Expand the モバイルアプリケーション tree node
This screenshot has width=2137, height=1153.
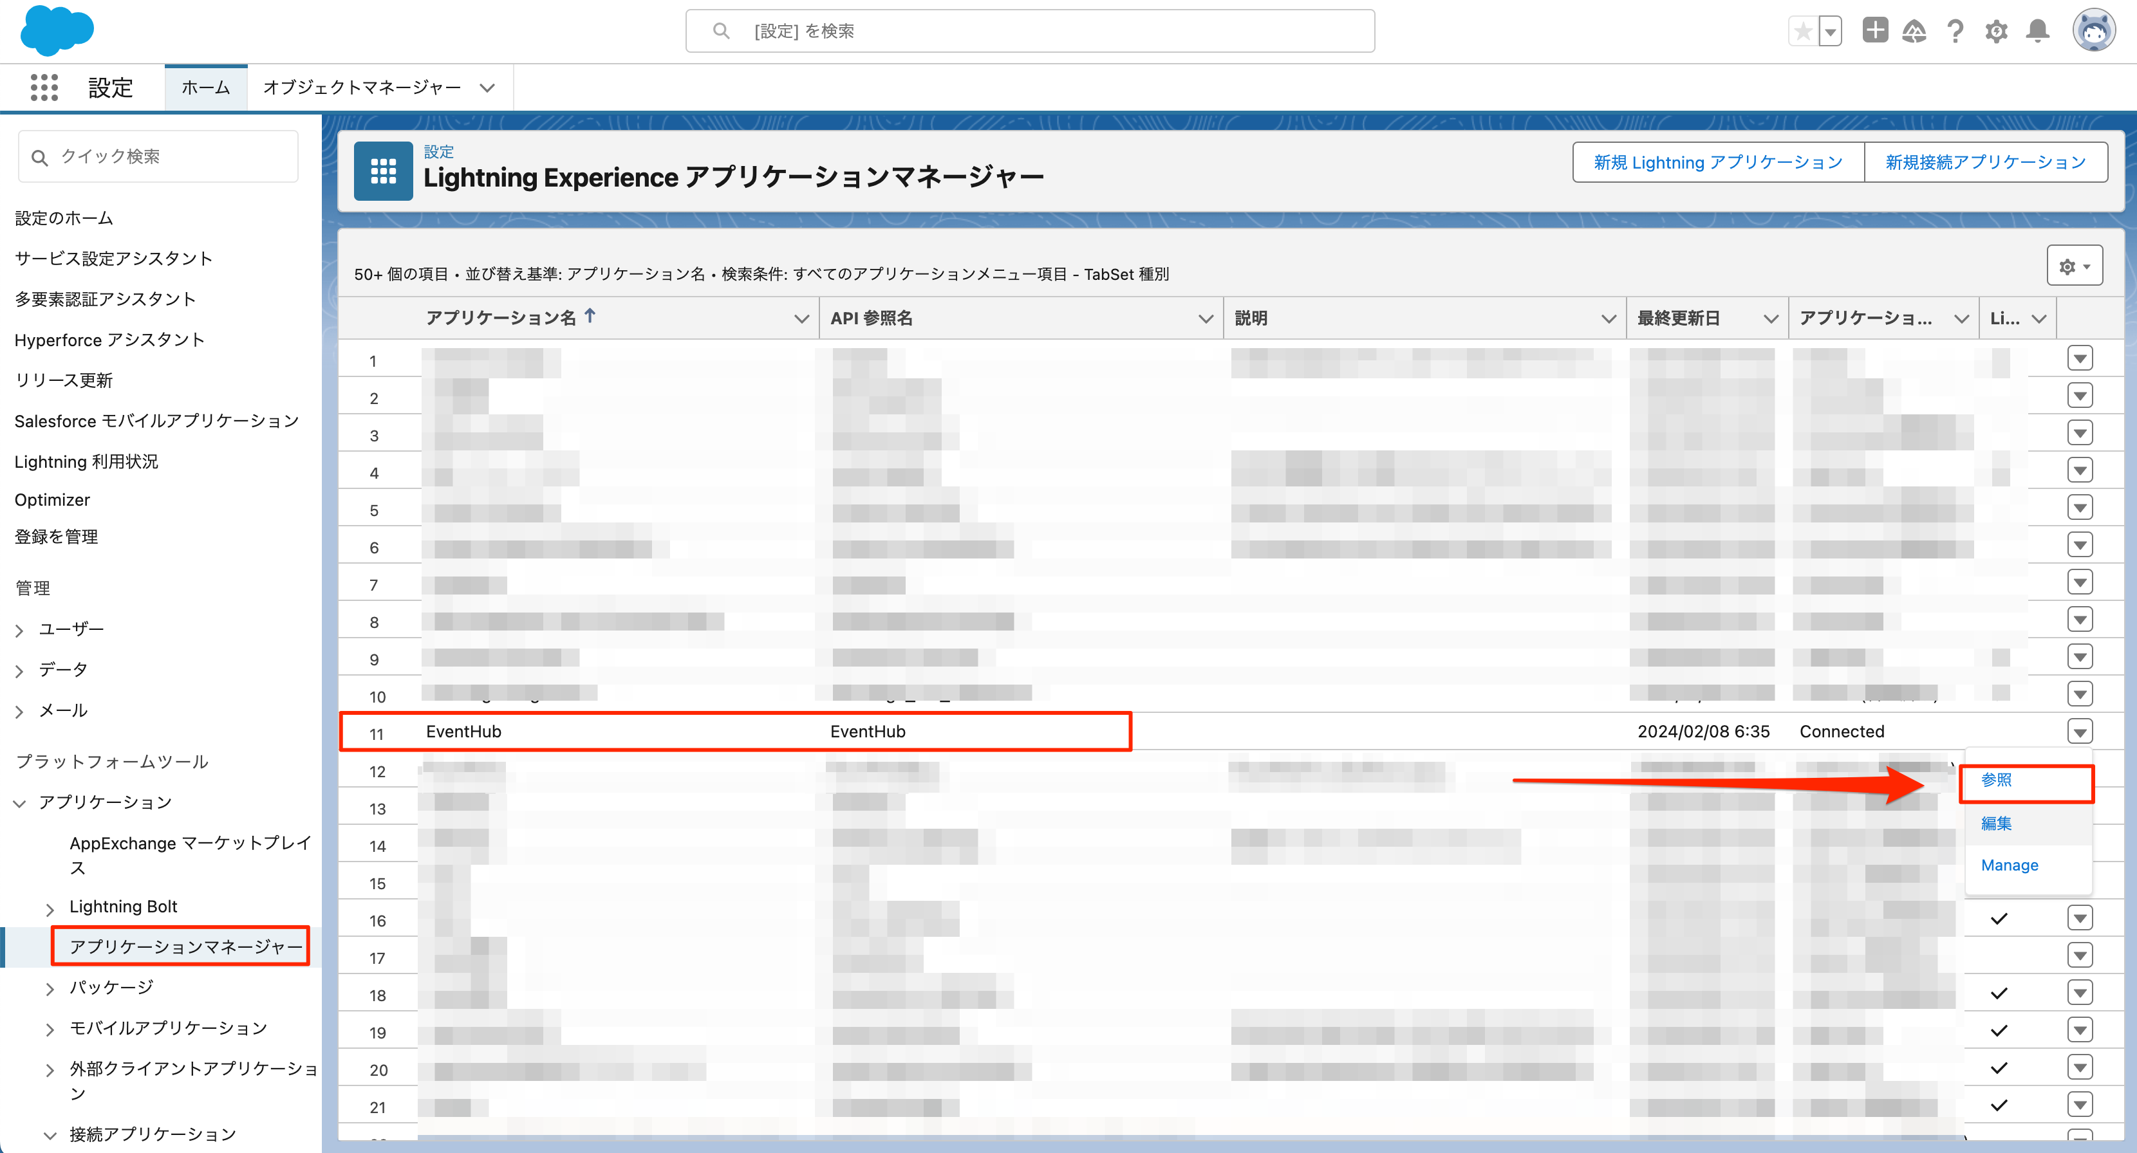[x=50, y=1030]
